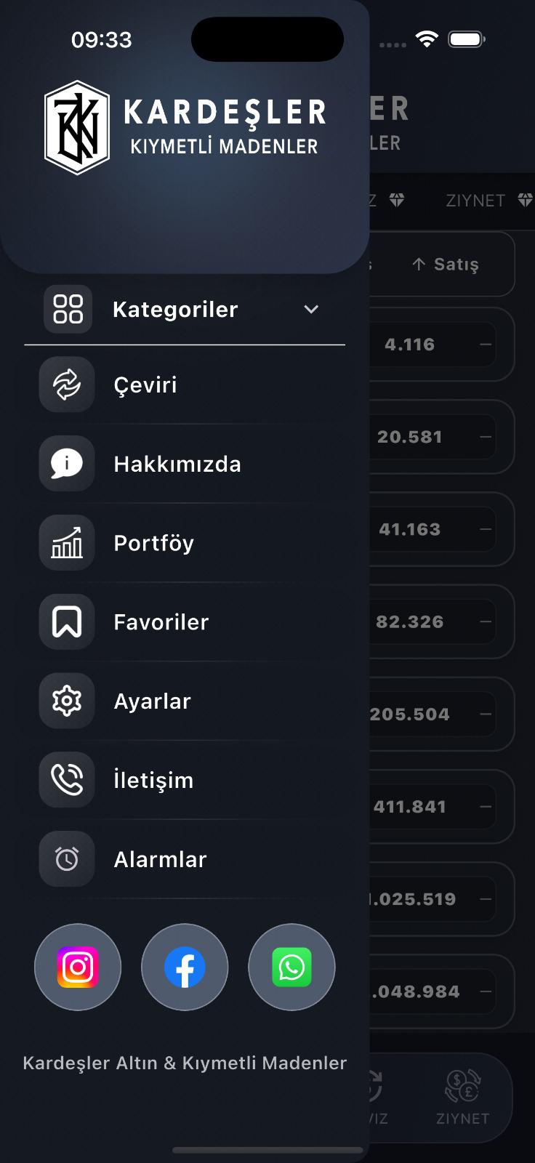Click the Favoriler bookmark icon

[67, 622]
